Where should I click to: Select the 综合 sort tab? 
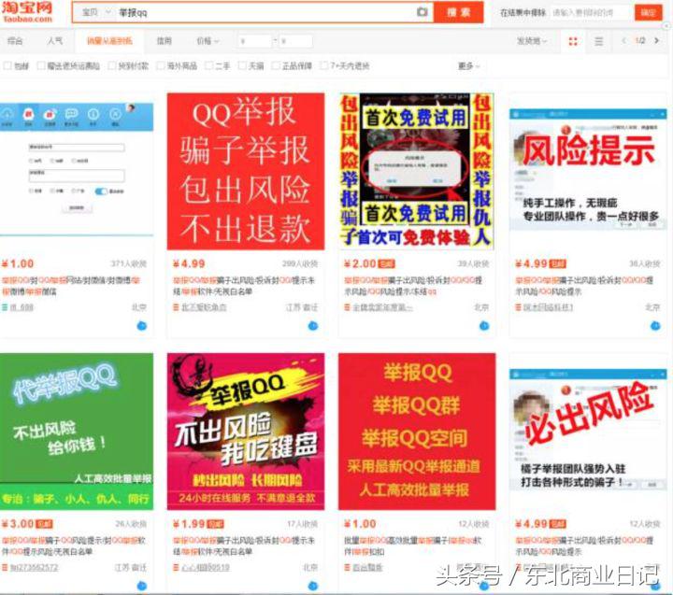point(15,41)
